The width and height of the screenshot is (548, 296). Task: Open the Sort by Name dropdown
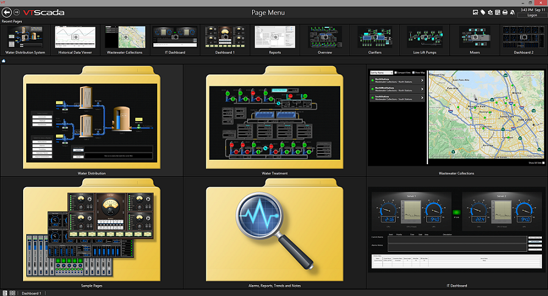coord(381,73)
